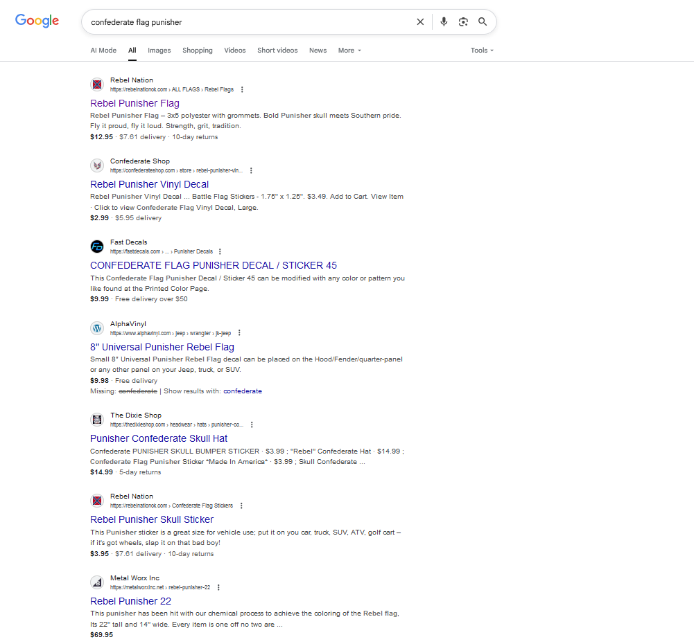Open three-dot menu for The Dixie Shop result
The image size is (694, 644).
(x=252, y=424)
